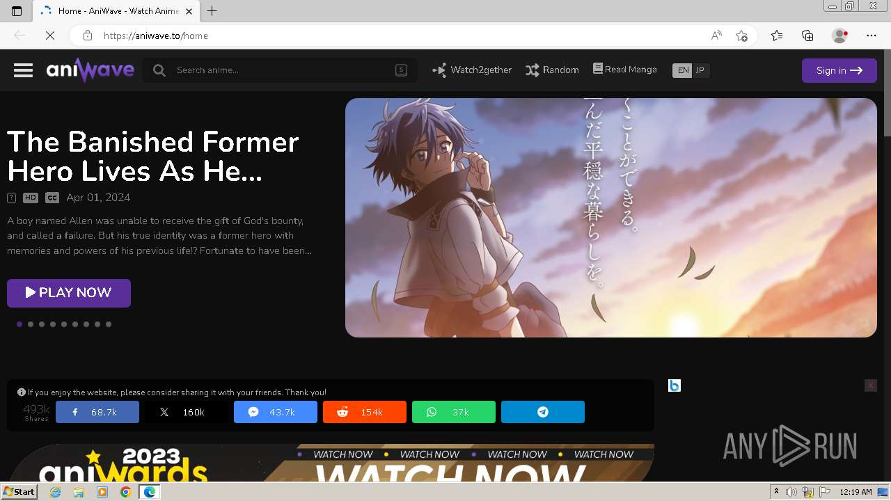Screen dimensions: 891x501
Task: Share on WhatsApp (37k)
Action: (454, 412)
